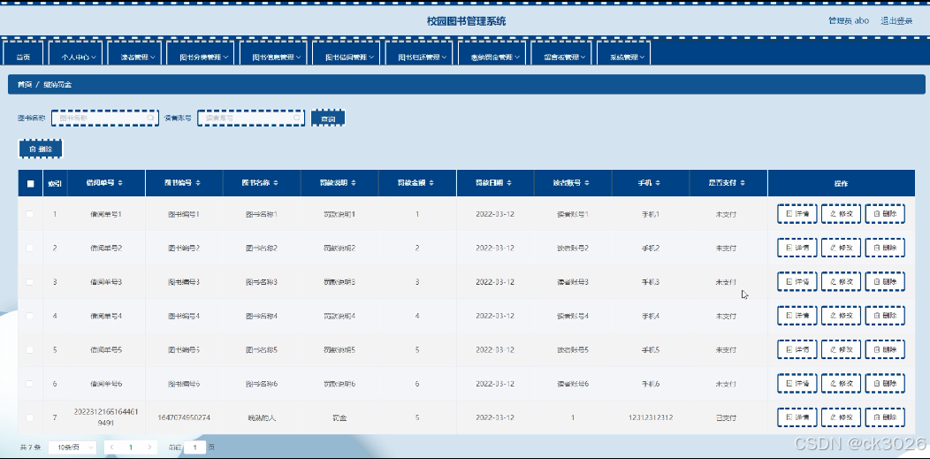Sort table by 手机 column
Image resolution: width=930 pixels, height=459 pixels.
(x=658, y=183)
